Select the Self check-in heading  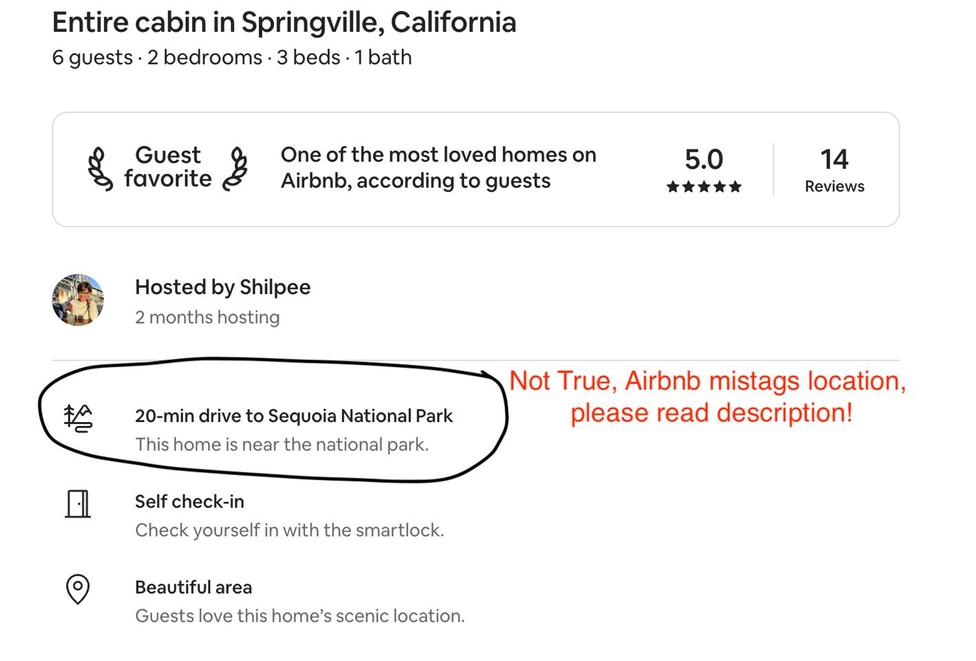(x=189, y=501)
